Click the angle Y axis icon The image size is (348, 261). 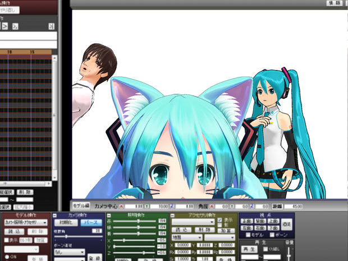[x=232, y=206]
